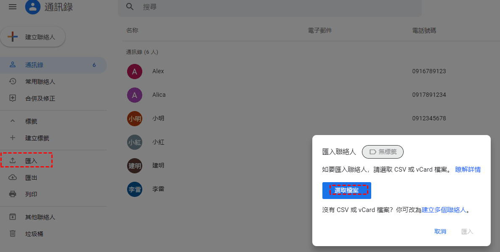Click 建立標籤 to create a label

point(37,138)
